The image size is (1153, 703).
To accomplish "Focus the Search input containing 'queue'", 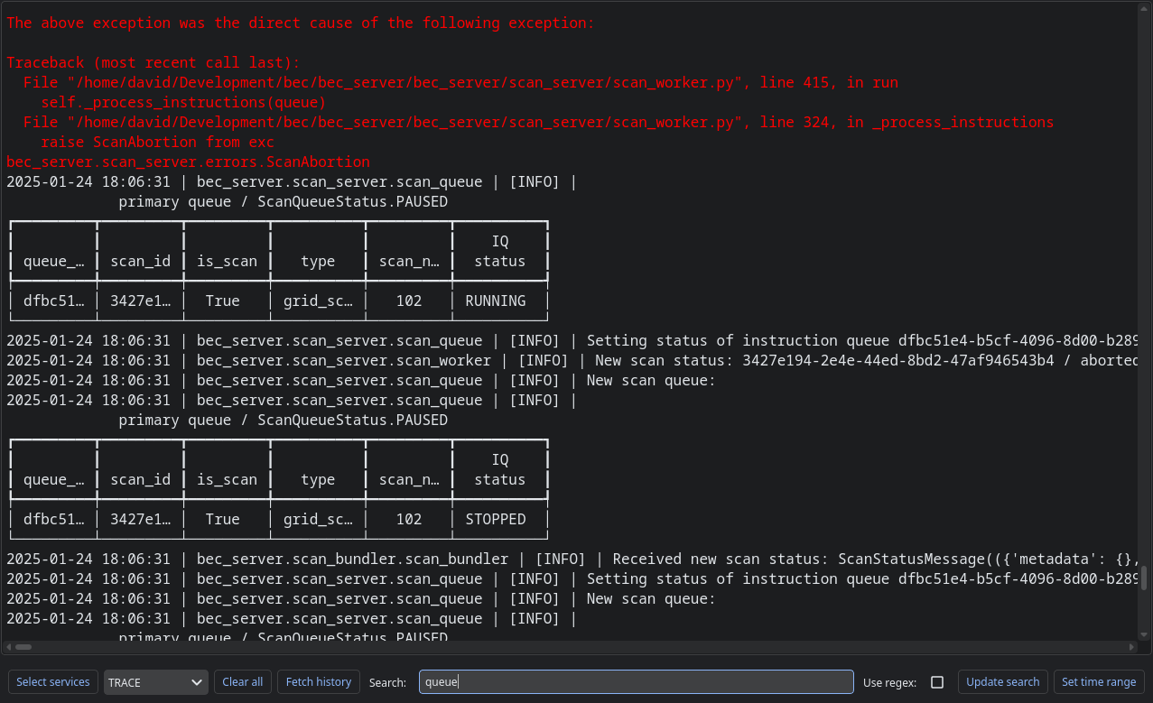I will pos(636,682).
